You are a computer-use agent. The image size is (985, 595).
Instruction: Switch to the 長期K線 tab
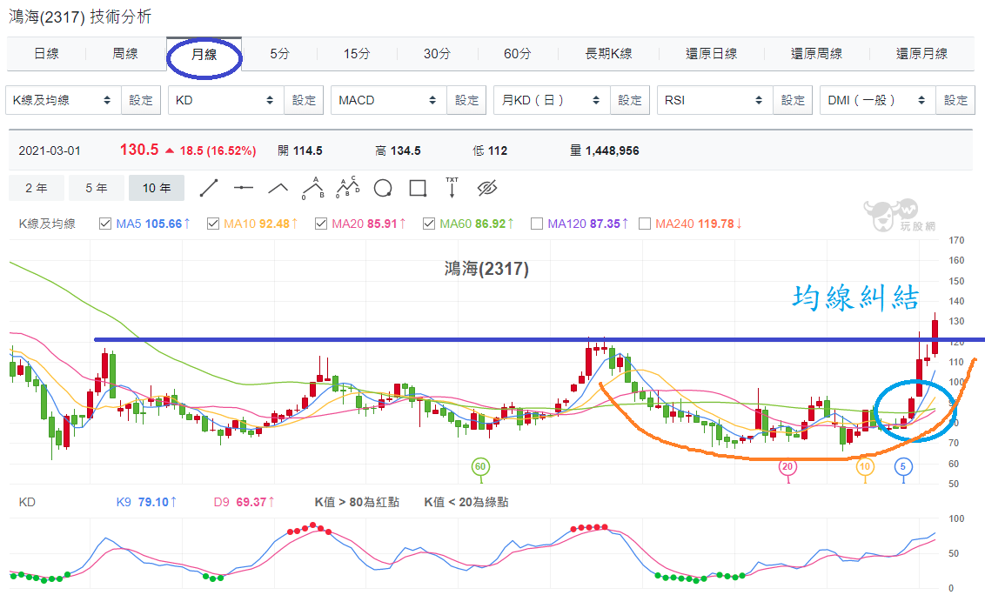tap(609, 54)
